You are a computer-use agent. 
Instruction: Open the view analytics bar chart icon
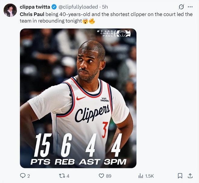point(141,176)
